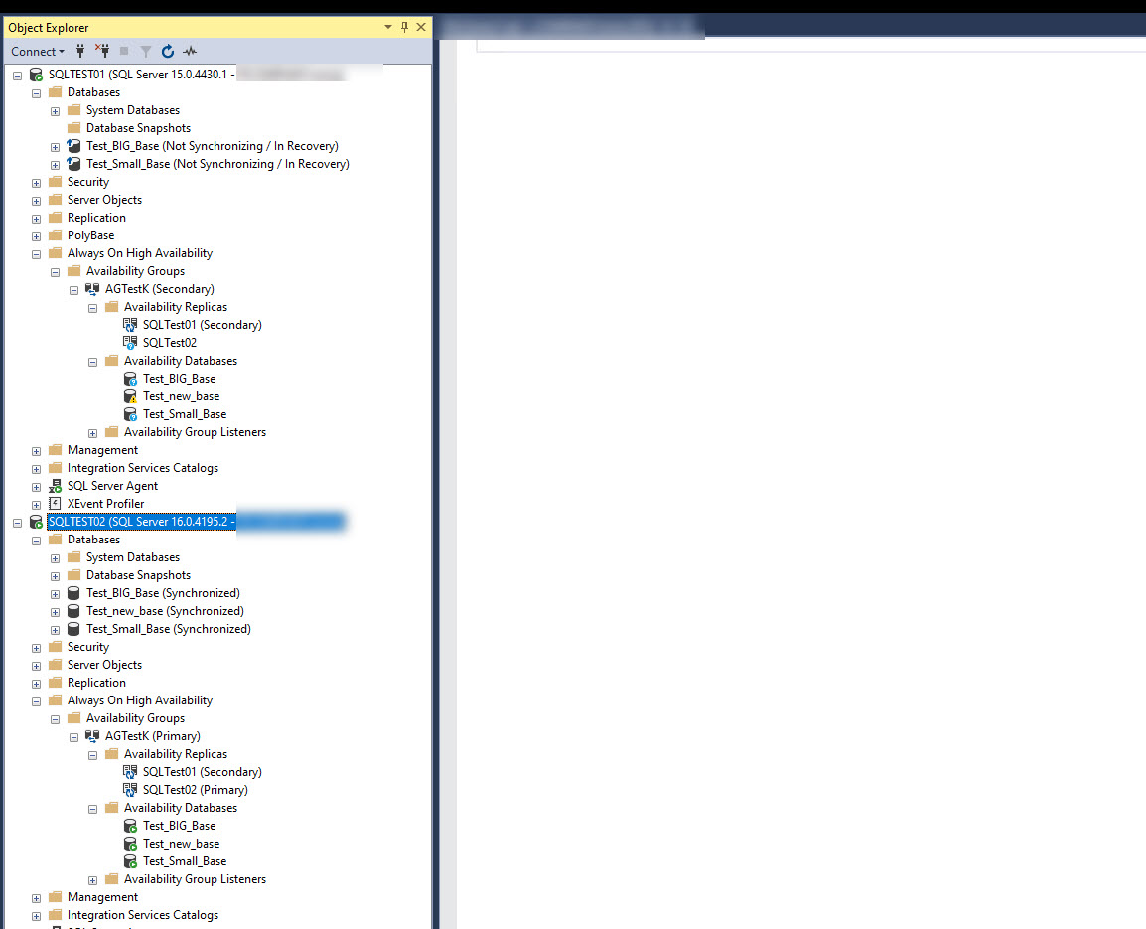Expand the Test_BIG_Base (Synchronized) node
The width and height of the screenshot is (1146, 929).
(x=55, y=594)
